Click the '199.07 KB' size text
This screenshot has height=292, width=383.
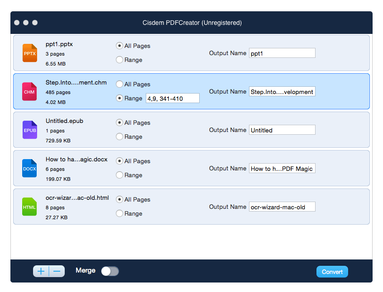[x=58, y=179]
